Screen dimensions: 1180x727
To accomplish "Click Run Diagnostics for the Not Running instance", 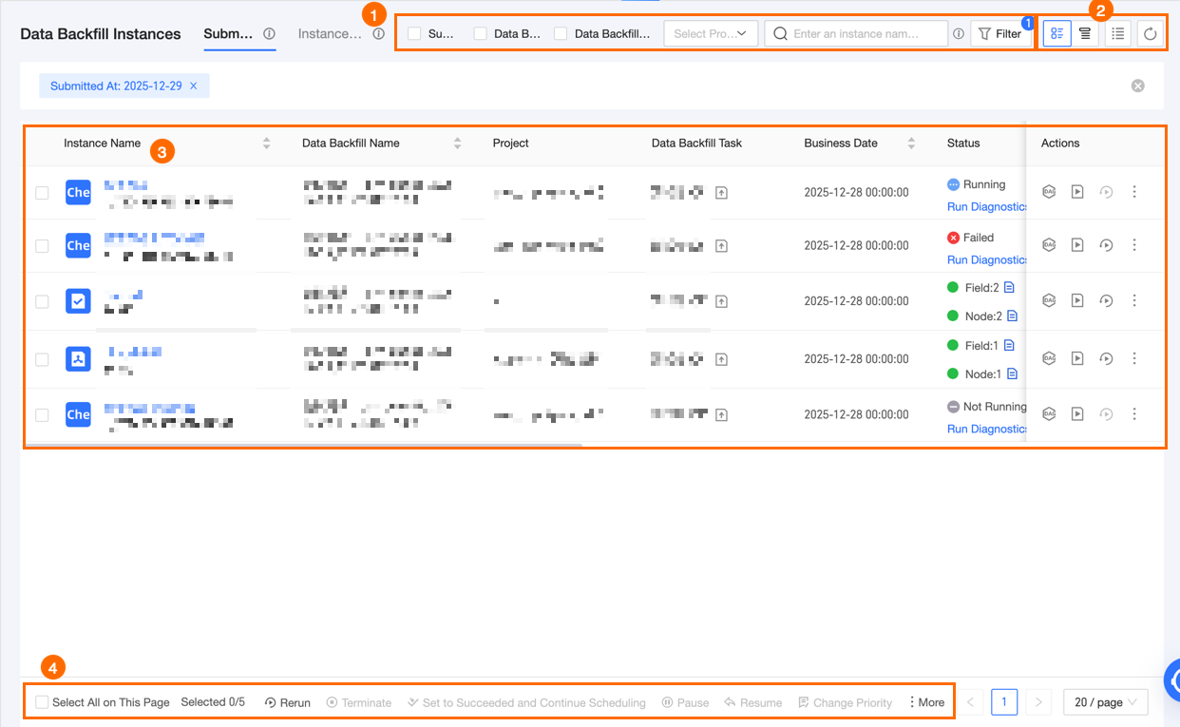I will 987,429.
